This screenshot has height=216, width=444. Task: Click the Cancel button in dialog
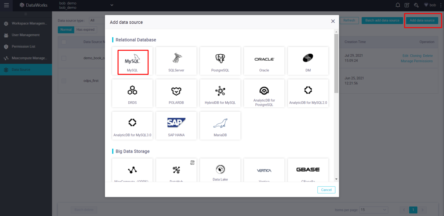pyautogui.click(x=326, y=190)
